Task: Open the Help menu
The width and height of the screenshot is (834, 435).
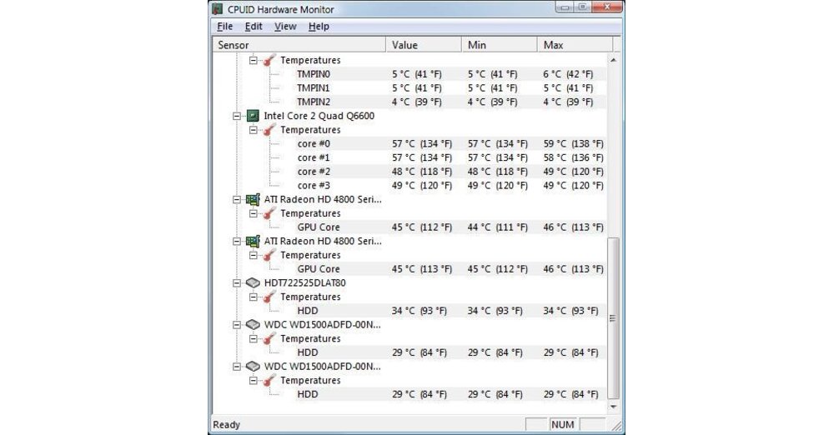Action: (x=319, y=27)
